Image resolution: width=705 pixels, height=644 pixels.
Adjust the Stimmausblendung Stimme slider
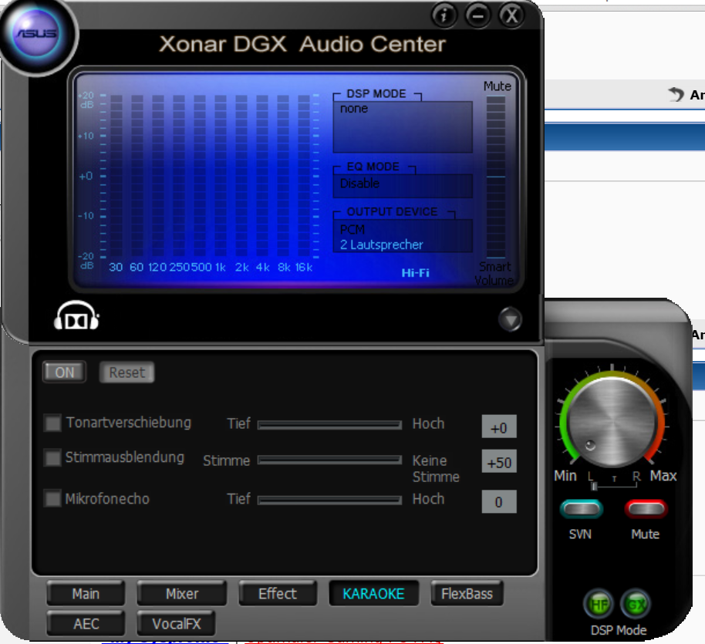click(x=329, y=460)
